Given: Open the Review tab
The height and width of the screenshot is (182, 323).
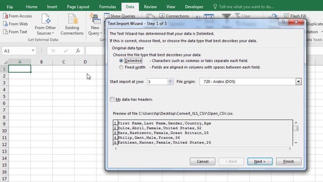Looking at the screenshot, I should tap(150, 7).
